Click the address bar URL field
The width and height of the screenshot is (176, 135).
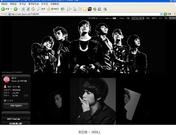[x=85, y=14]
